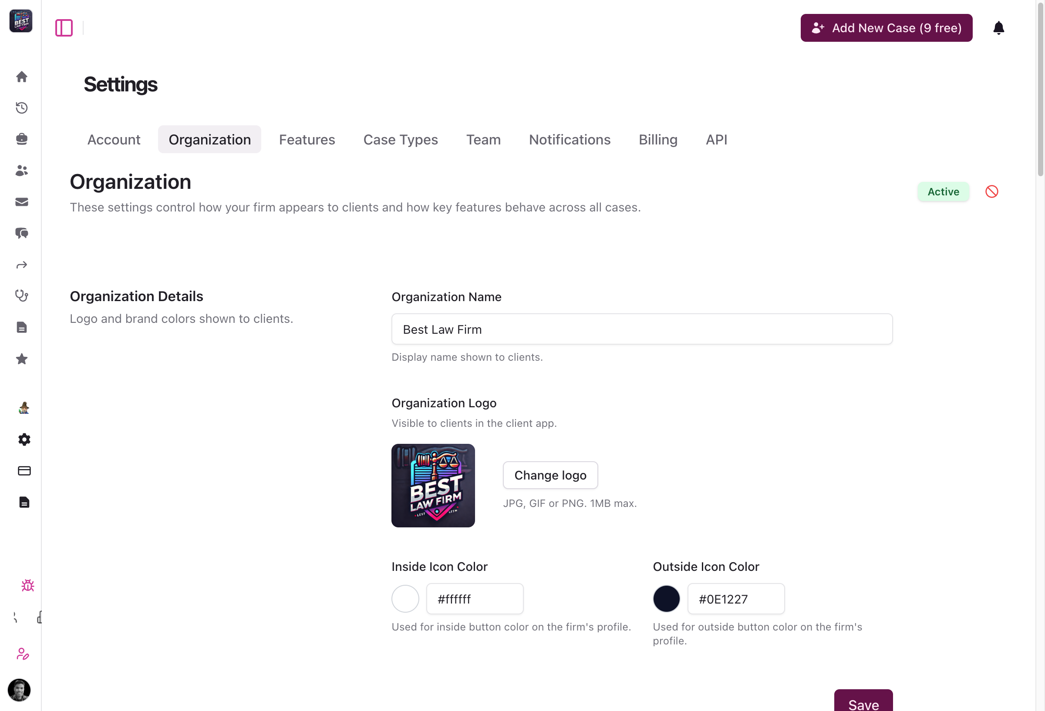
Task: Select the Billing tab
Action: pos(658,140)
